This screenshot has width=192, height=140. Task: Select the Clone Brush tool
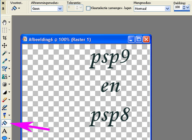pos(4,77)
